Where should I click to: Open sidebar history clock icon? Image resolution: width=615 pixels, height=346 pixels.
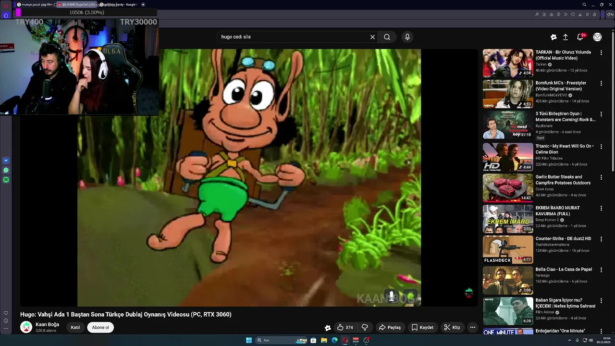click(6, 321)
